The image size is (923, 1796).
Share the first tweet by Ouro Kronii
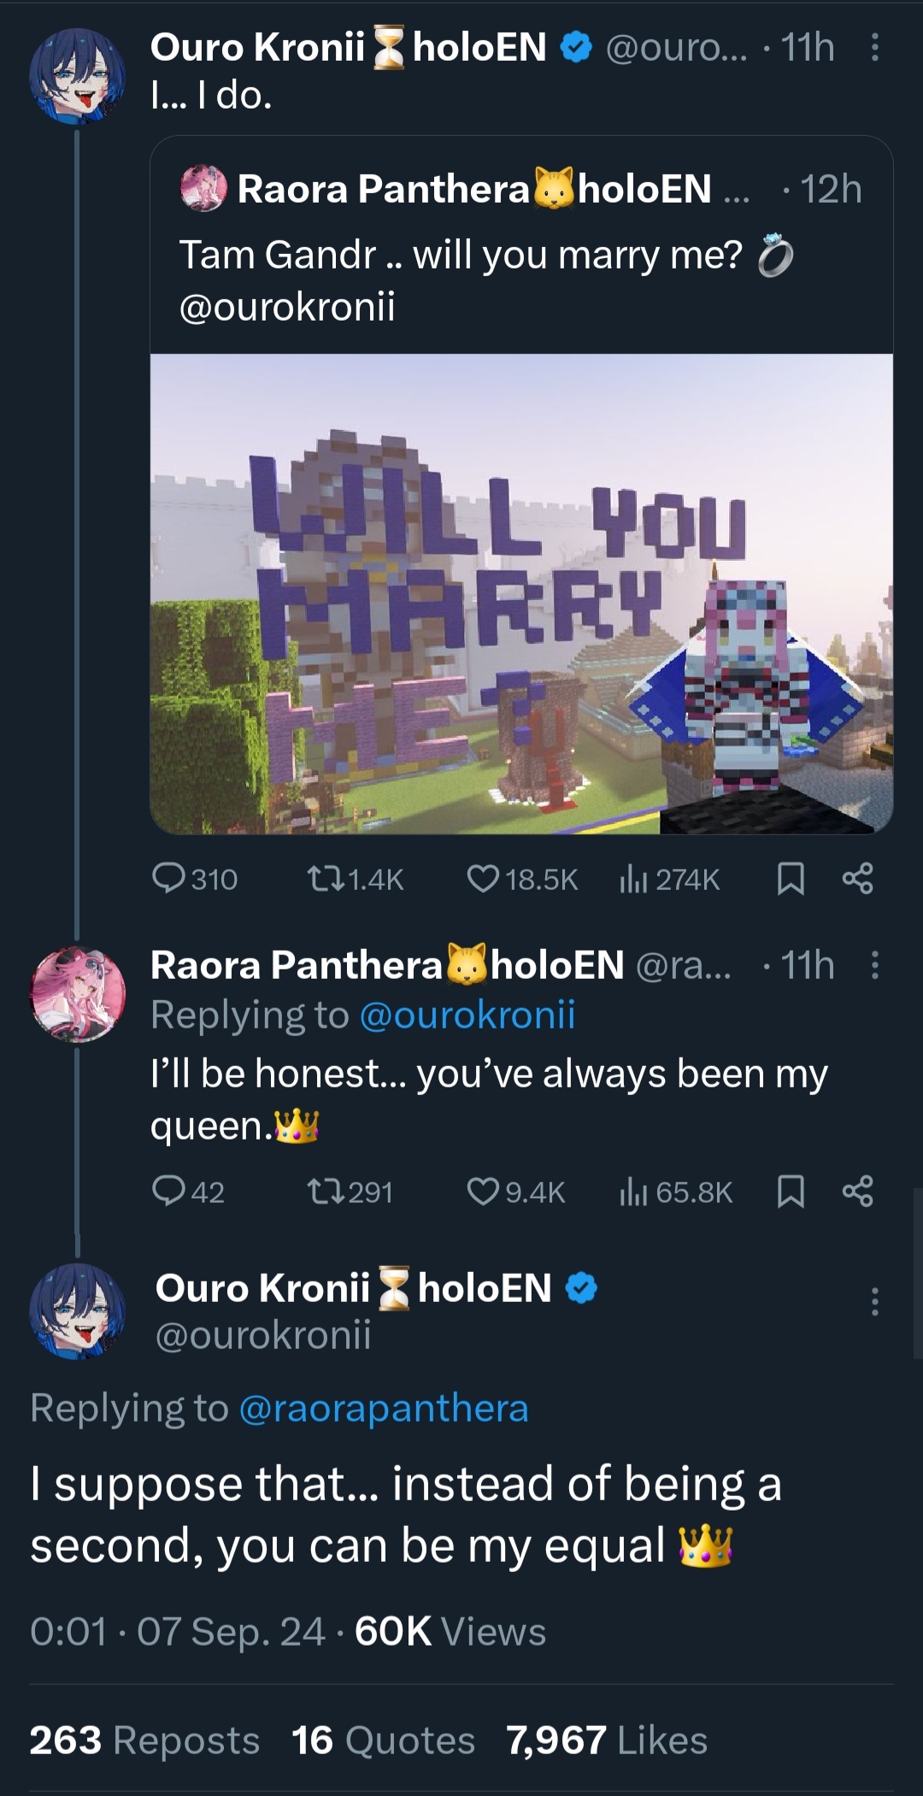(x=857, y=879)
